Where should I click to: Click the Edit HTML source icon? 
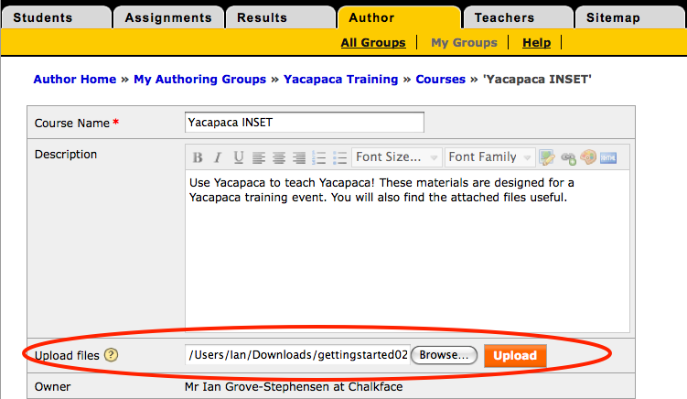point(608,157)
